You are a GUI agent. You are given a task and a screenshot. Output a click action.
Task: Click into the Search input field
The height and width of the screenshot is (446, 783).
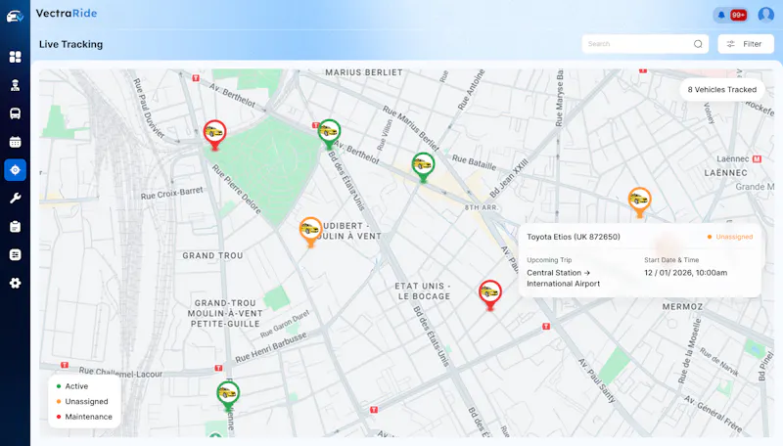645,44
